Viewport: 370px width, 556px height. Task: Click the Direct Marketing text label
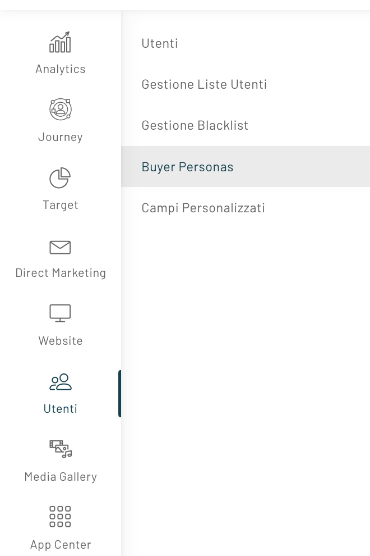(61, 273)
